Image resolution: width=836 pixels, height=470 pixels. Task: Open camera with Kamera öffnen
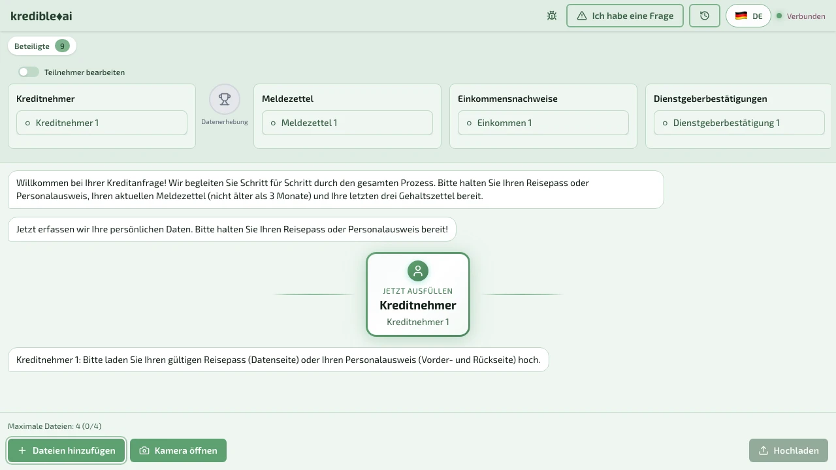click(x=178, y=450)
